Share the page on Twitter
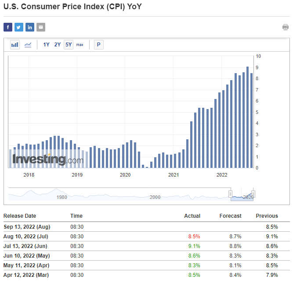This screenshot has width=293, height=283. pos(19,27)
